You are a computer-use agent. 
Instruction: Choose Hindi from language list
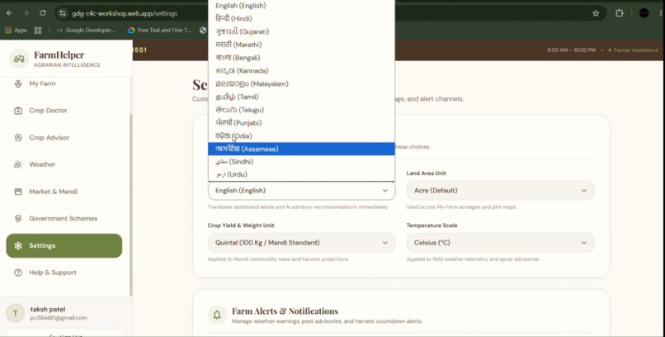pyautogui.click(x=301, y=19)
